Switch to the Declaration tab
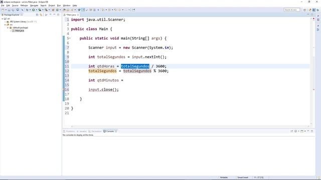The width and height of the screenshot is (321, 180). pyautogui.click(x=95, y=131)
